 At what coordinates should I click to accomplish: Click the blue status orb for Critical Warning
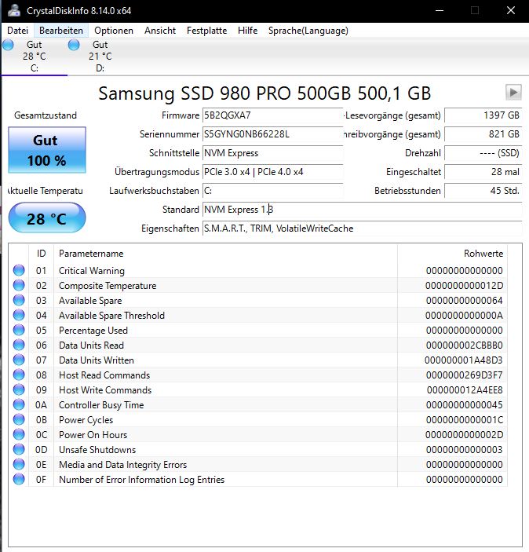point(19,270)
